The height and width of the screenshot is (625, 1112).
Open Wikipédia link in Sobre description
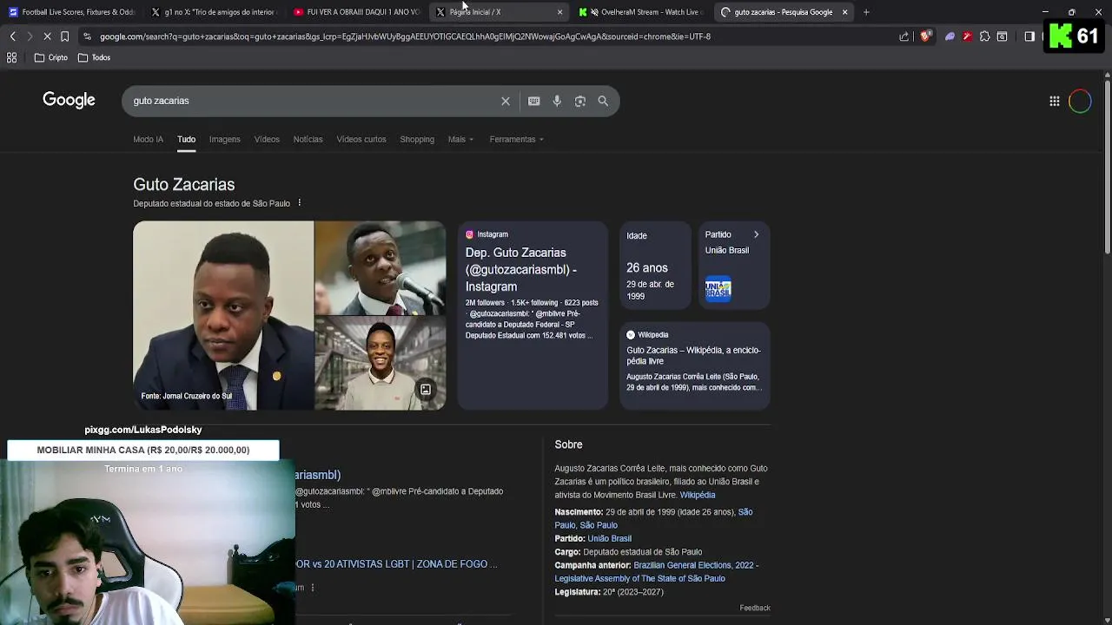698,495
